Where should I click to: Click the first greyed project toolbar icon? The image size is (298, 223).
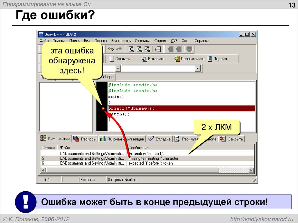click(x=171, y=49)
